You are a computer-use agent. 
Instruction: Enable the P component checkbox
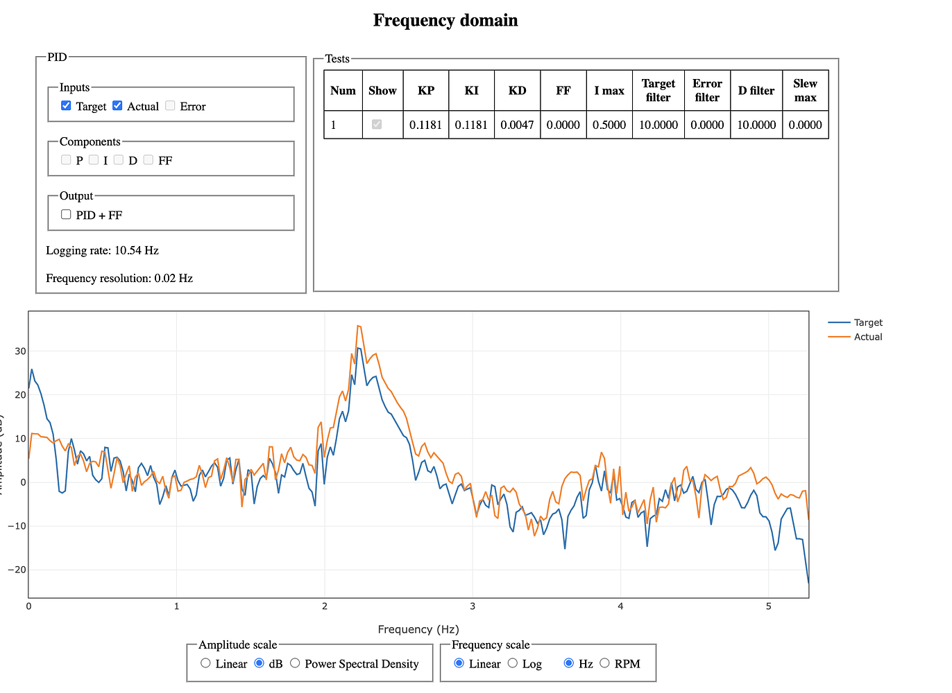point(66,159)
